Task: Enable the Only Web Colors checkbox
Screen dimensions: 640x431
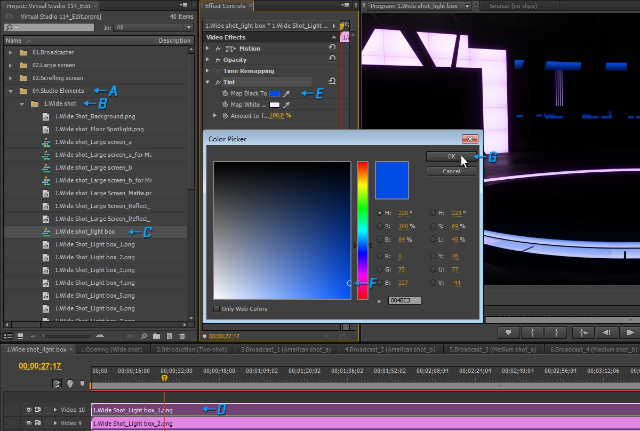Action: [216, 309]
